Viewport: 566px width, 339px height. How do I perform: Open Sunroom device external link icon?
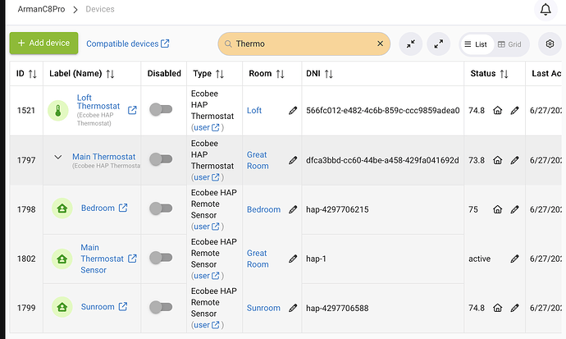[123, 306]
